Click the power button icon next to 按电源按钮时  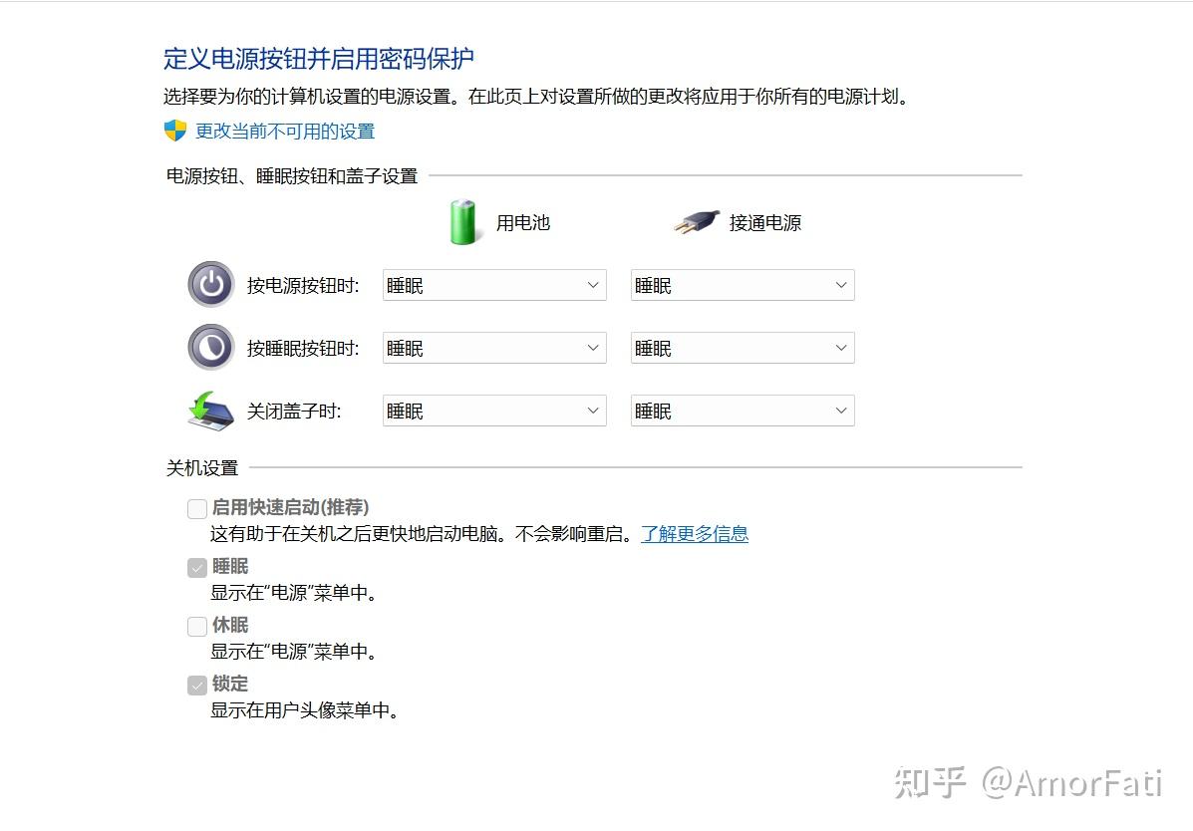click(x=210, y=284)
